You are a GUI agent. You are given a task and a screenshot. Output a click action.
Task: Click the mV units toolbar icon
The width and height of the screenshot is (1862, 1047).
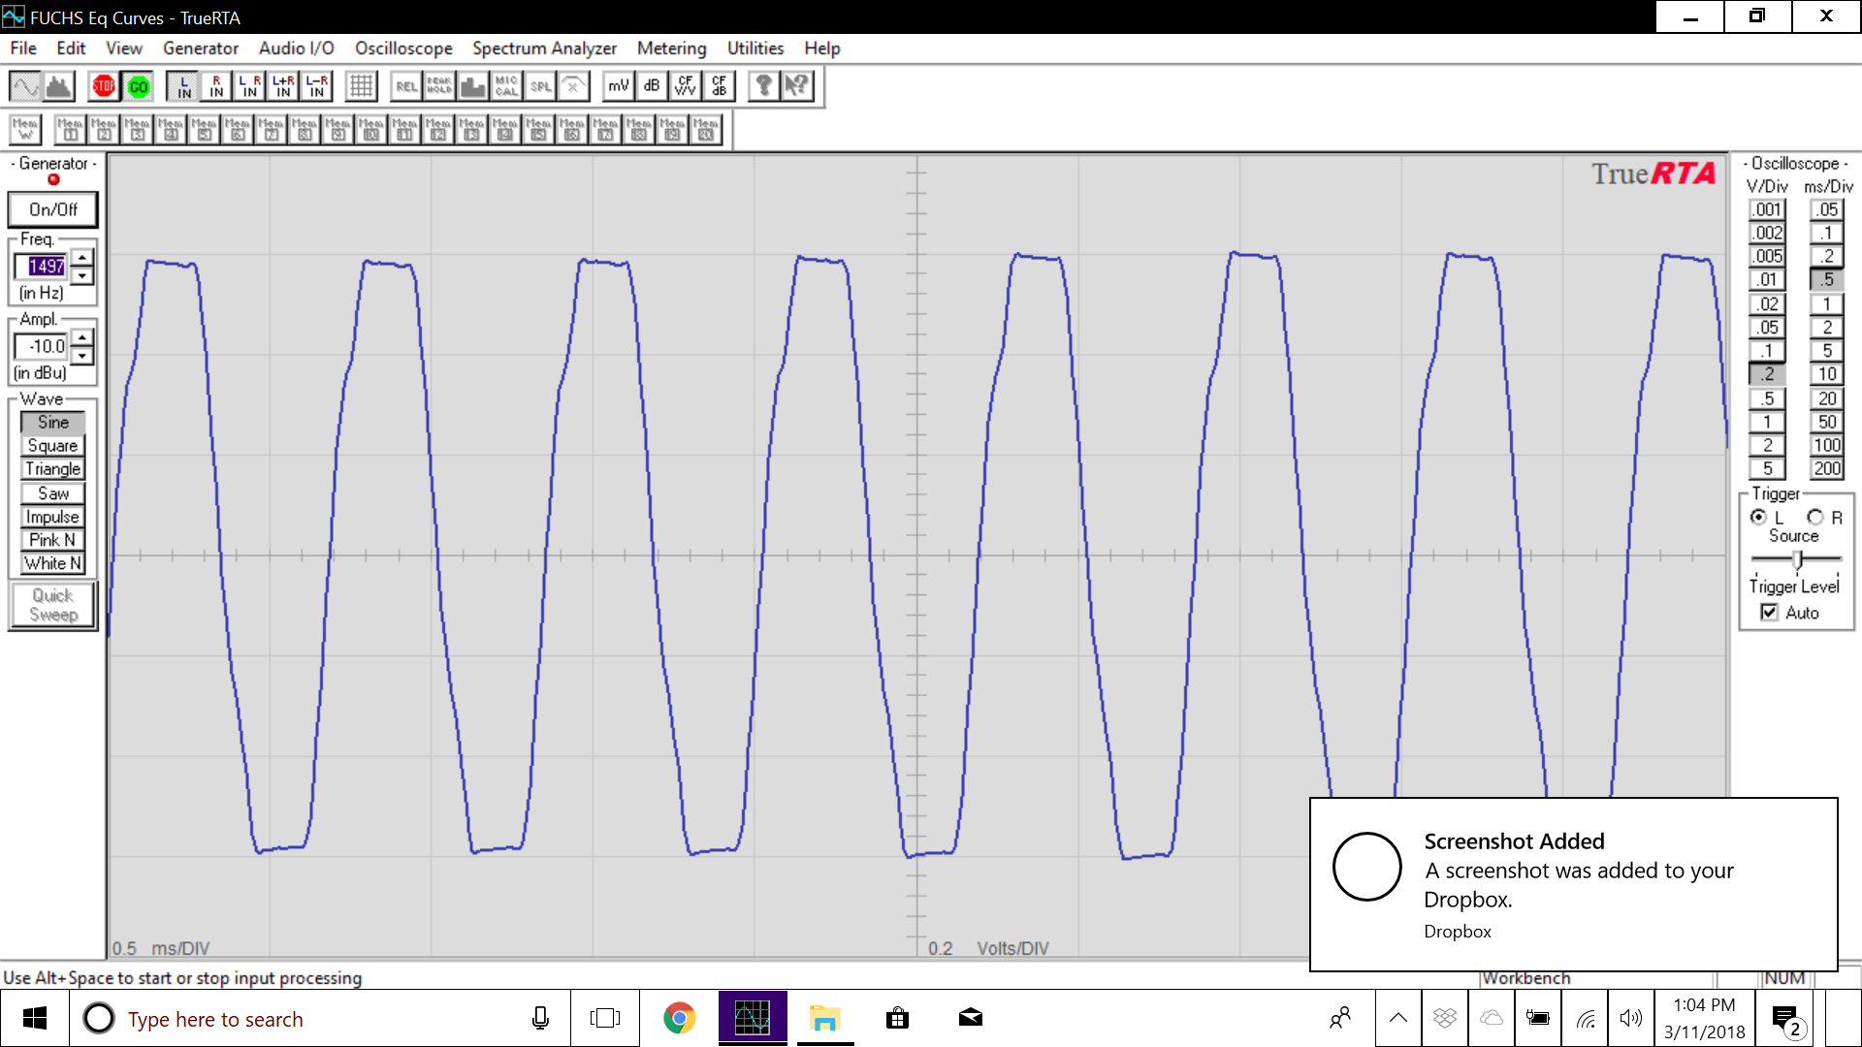tap(619, 86)
